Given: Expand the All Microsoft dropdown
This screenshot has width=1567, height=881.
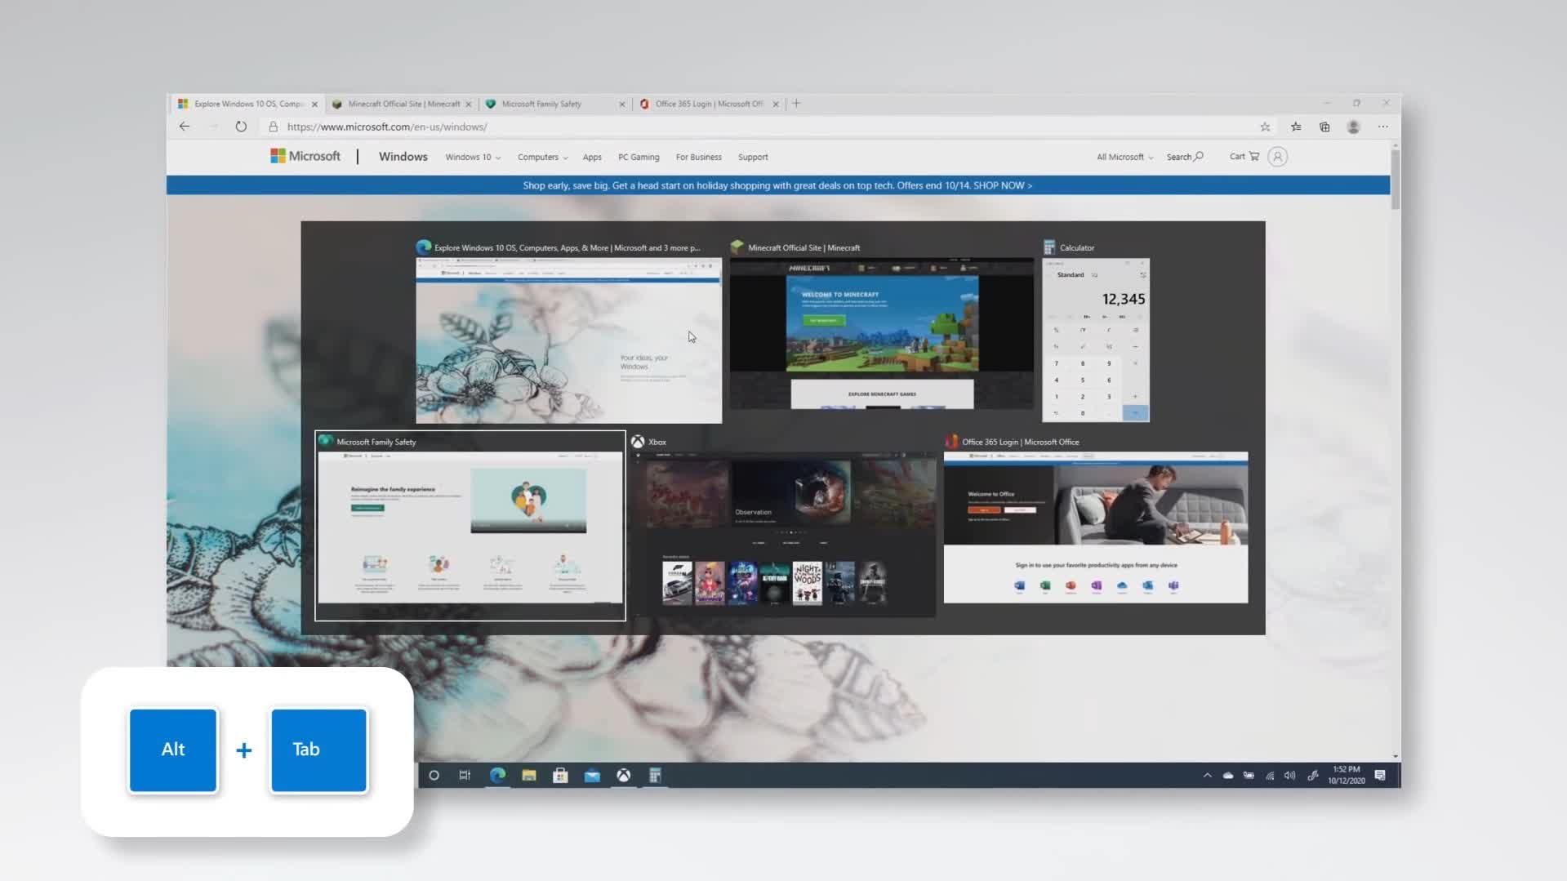Looking at the screenshot, I should point(1124,157).
